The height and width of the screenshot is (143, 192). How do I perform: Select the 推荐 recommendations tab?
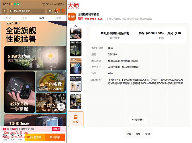(x=58, y=18)
